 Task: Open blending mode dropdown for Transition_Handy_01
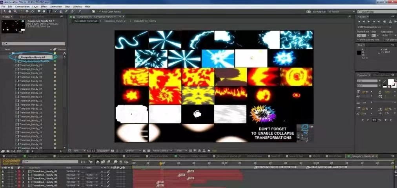tap(73, 171)
